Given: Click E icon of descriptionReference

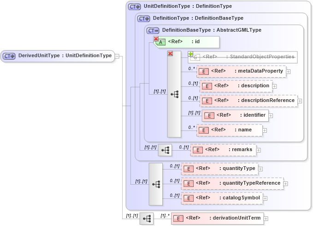Looking at the screenshot, I should pos(207,101).
